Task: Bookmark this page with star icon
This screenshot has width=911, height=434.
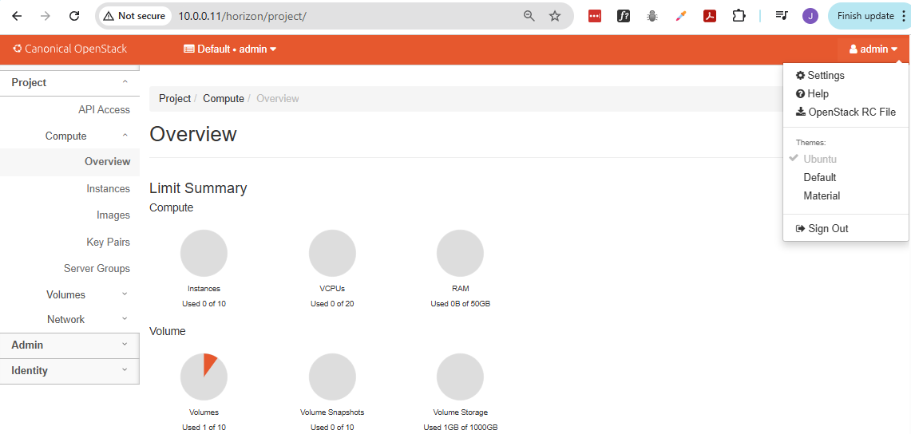Action: coord(555,16)
